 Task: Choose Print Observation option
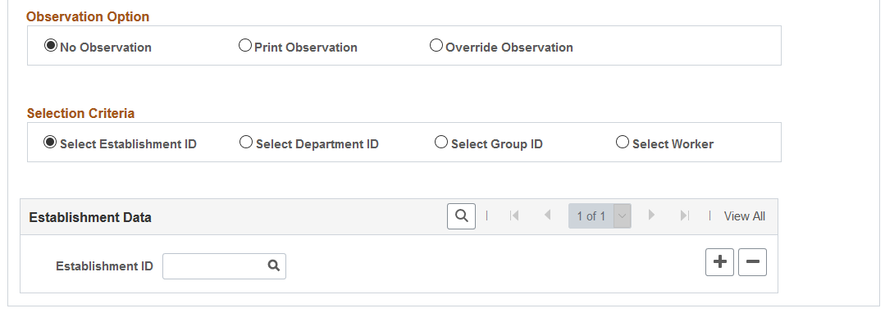pyautogui.click(x=245, y=46)
